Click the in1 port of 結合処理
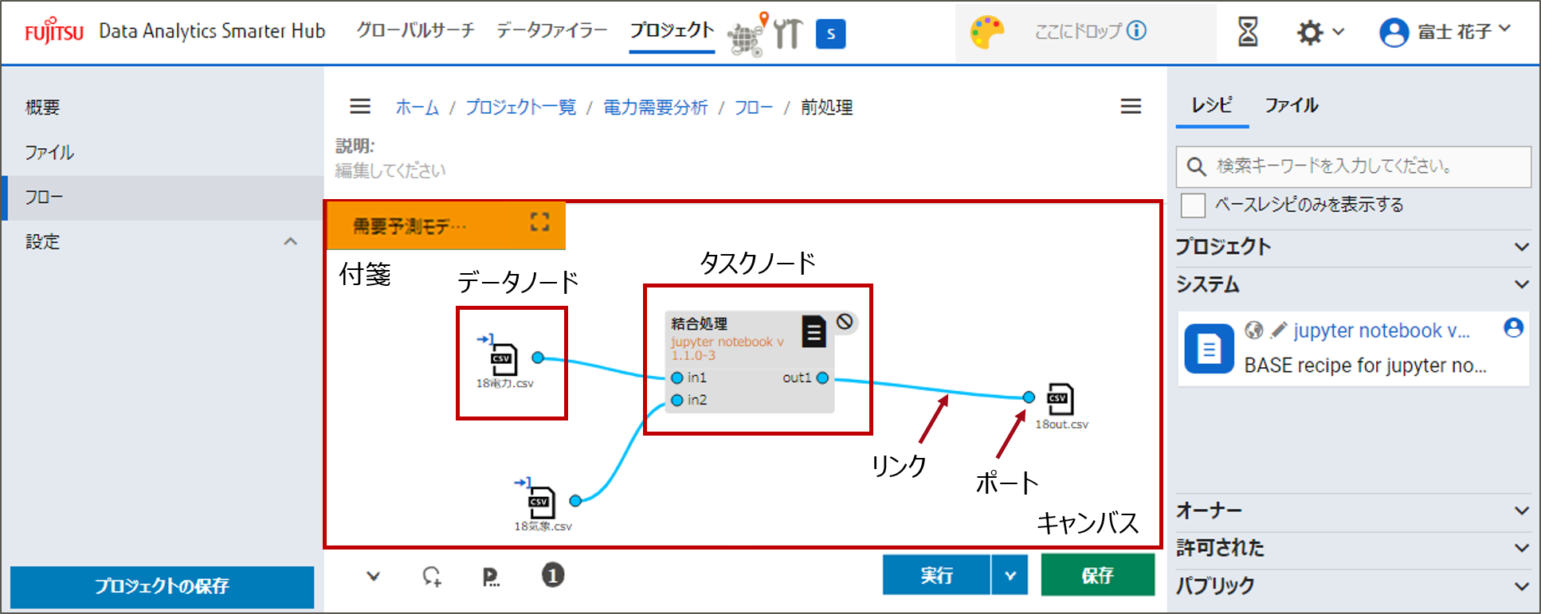The height and width of the screenshot is (614, 1541). click(x=677, y=377)
